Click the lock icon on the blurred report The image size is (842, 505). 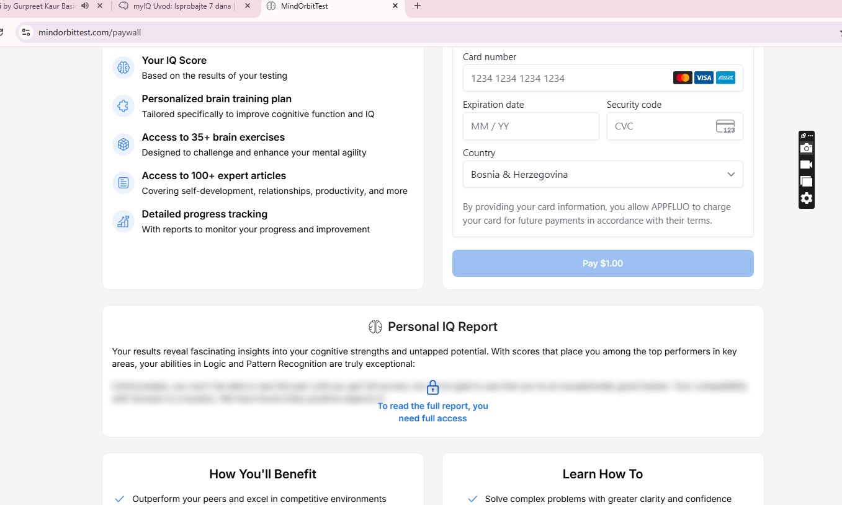click(433, 387)
